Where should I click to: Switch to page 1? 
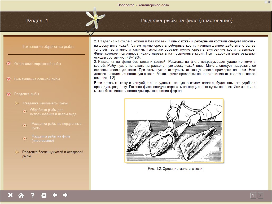[x=253, y=196]
